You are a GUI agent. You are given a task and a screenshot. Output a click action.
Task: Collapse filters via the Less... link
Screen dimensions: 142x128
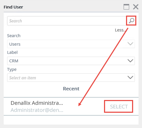tap(121, 30)
